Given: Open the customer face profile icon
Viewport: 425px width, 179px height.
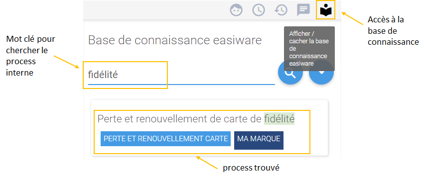Looking at the screenshot, I should [x=236, y=10].
